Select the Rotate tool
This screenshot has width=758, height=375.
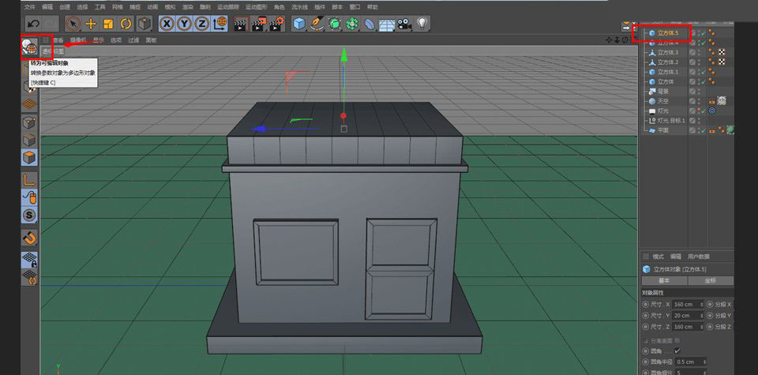click(x=126, y=24)
